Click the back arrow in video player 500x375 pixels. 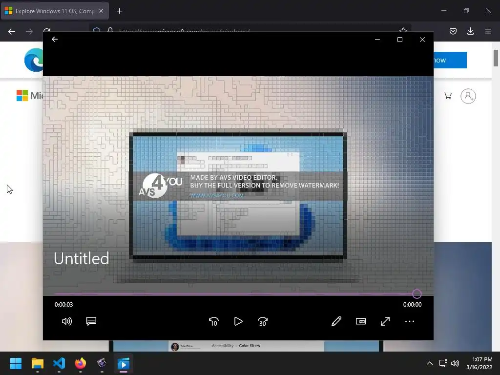55,39
